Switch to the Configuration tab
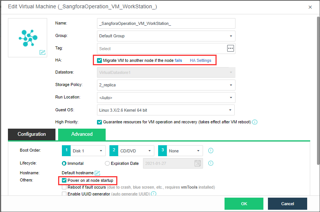 (32, 134)
